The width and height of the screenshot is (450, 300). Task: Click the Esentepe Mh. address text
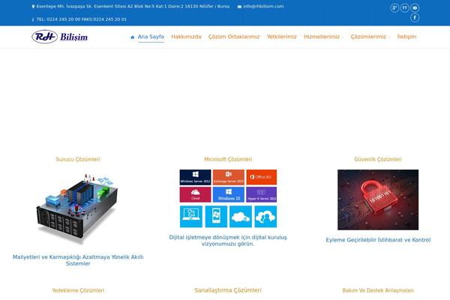pos(133,6)
